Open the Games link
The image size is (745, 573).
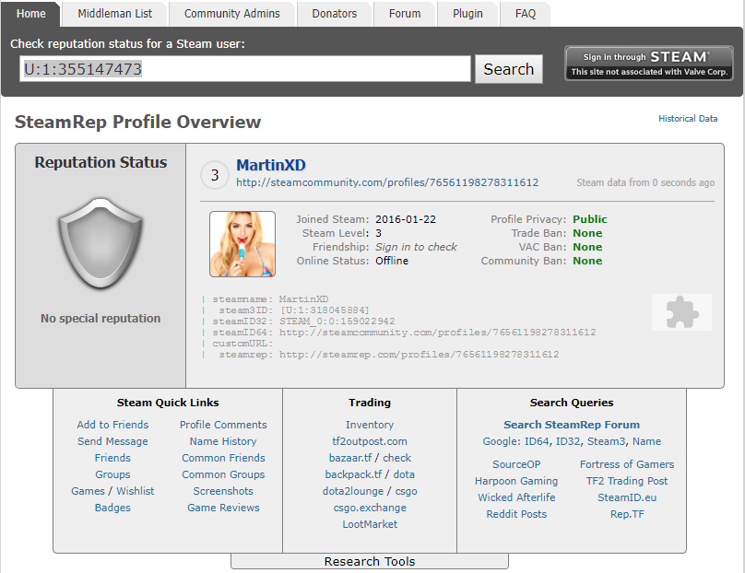tap(88, 491)
